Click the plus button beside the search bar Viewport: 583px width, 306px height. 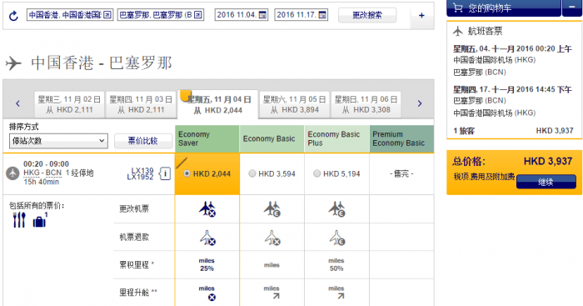[421, 15]
